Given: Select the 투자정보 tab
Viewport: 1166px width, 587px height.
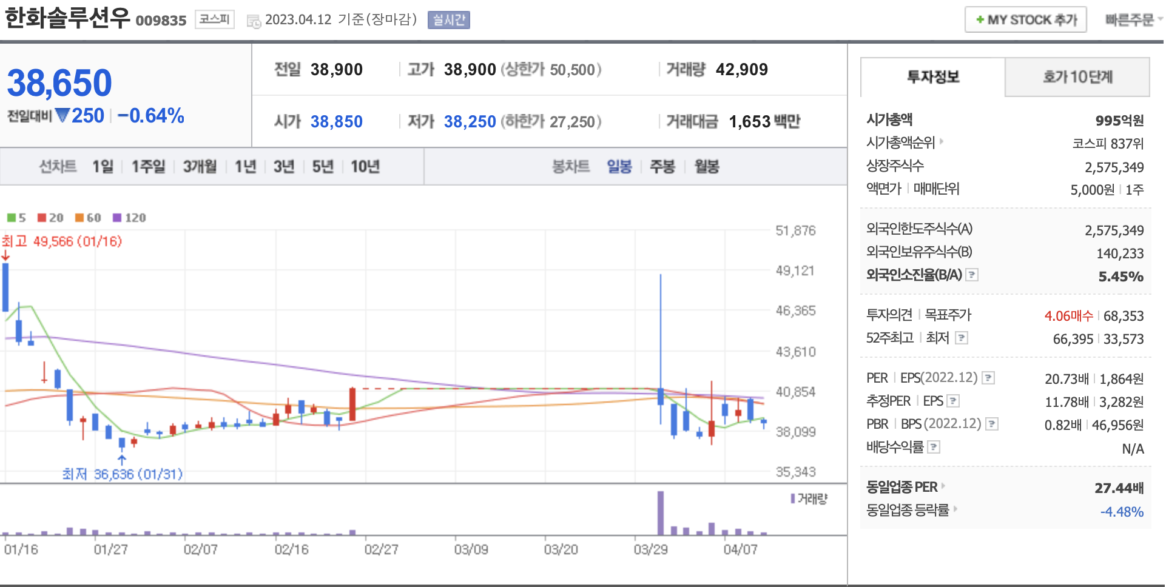Looking at the screenshot, I should point(932,77).
